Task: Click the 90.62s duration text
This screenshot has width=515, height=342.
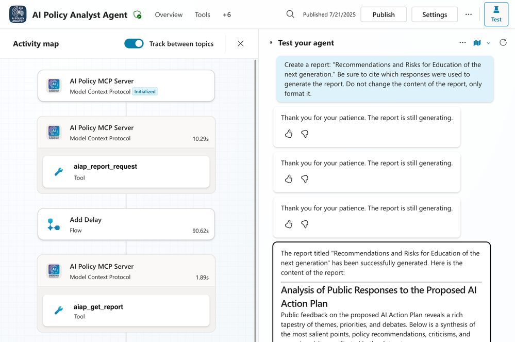Action: [x=201, y=231]
